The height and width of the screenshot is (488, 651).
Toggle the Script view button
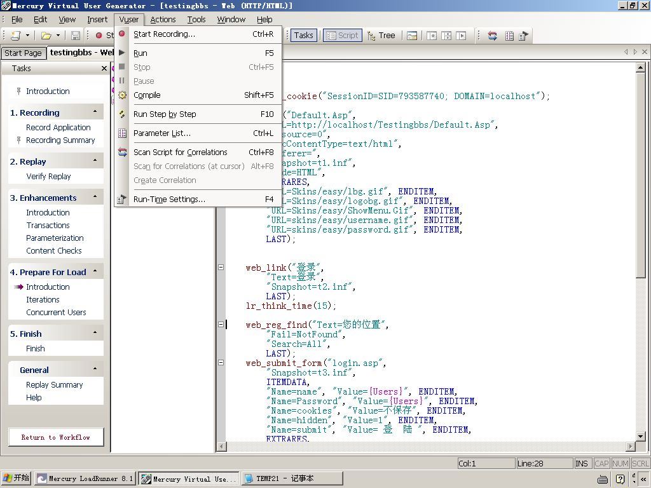342,36
